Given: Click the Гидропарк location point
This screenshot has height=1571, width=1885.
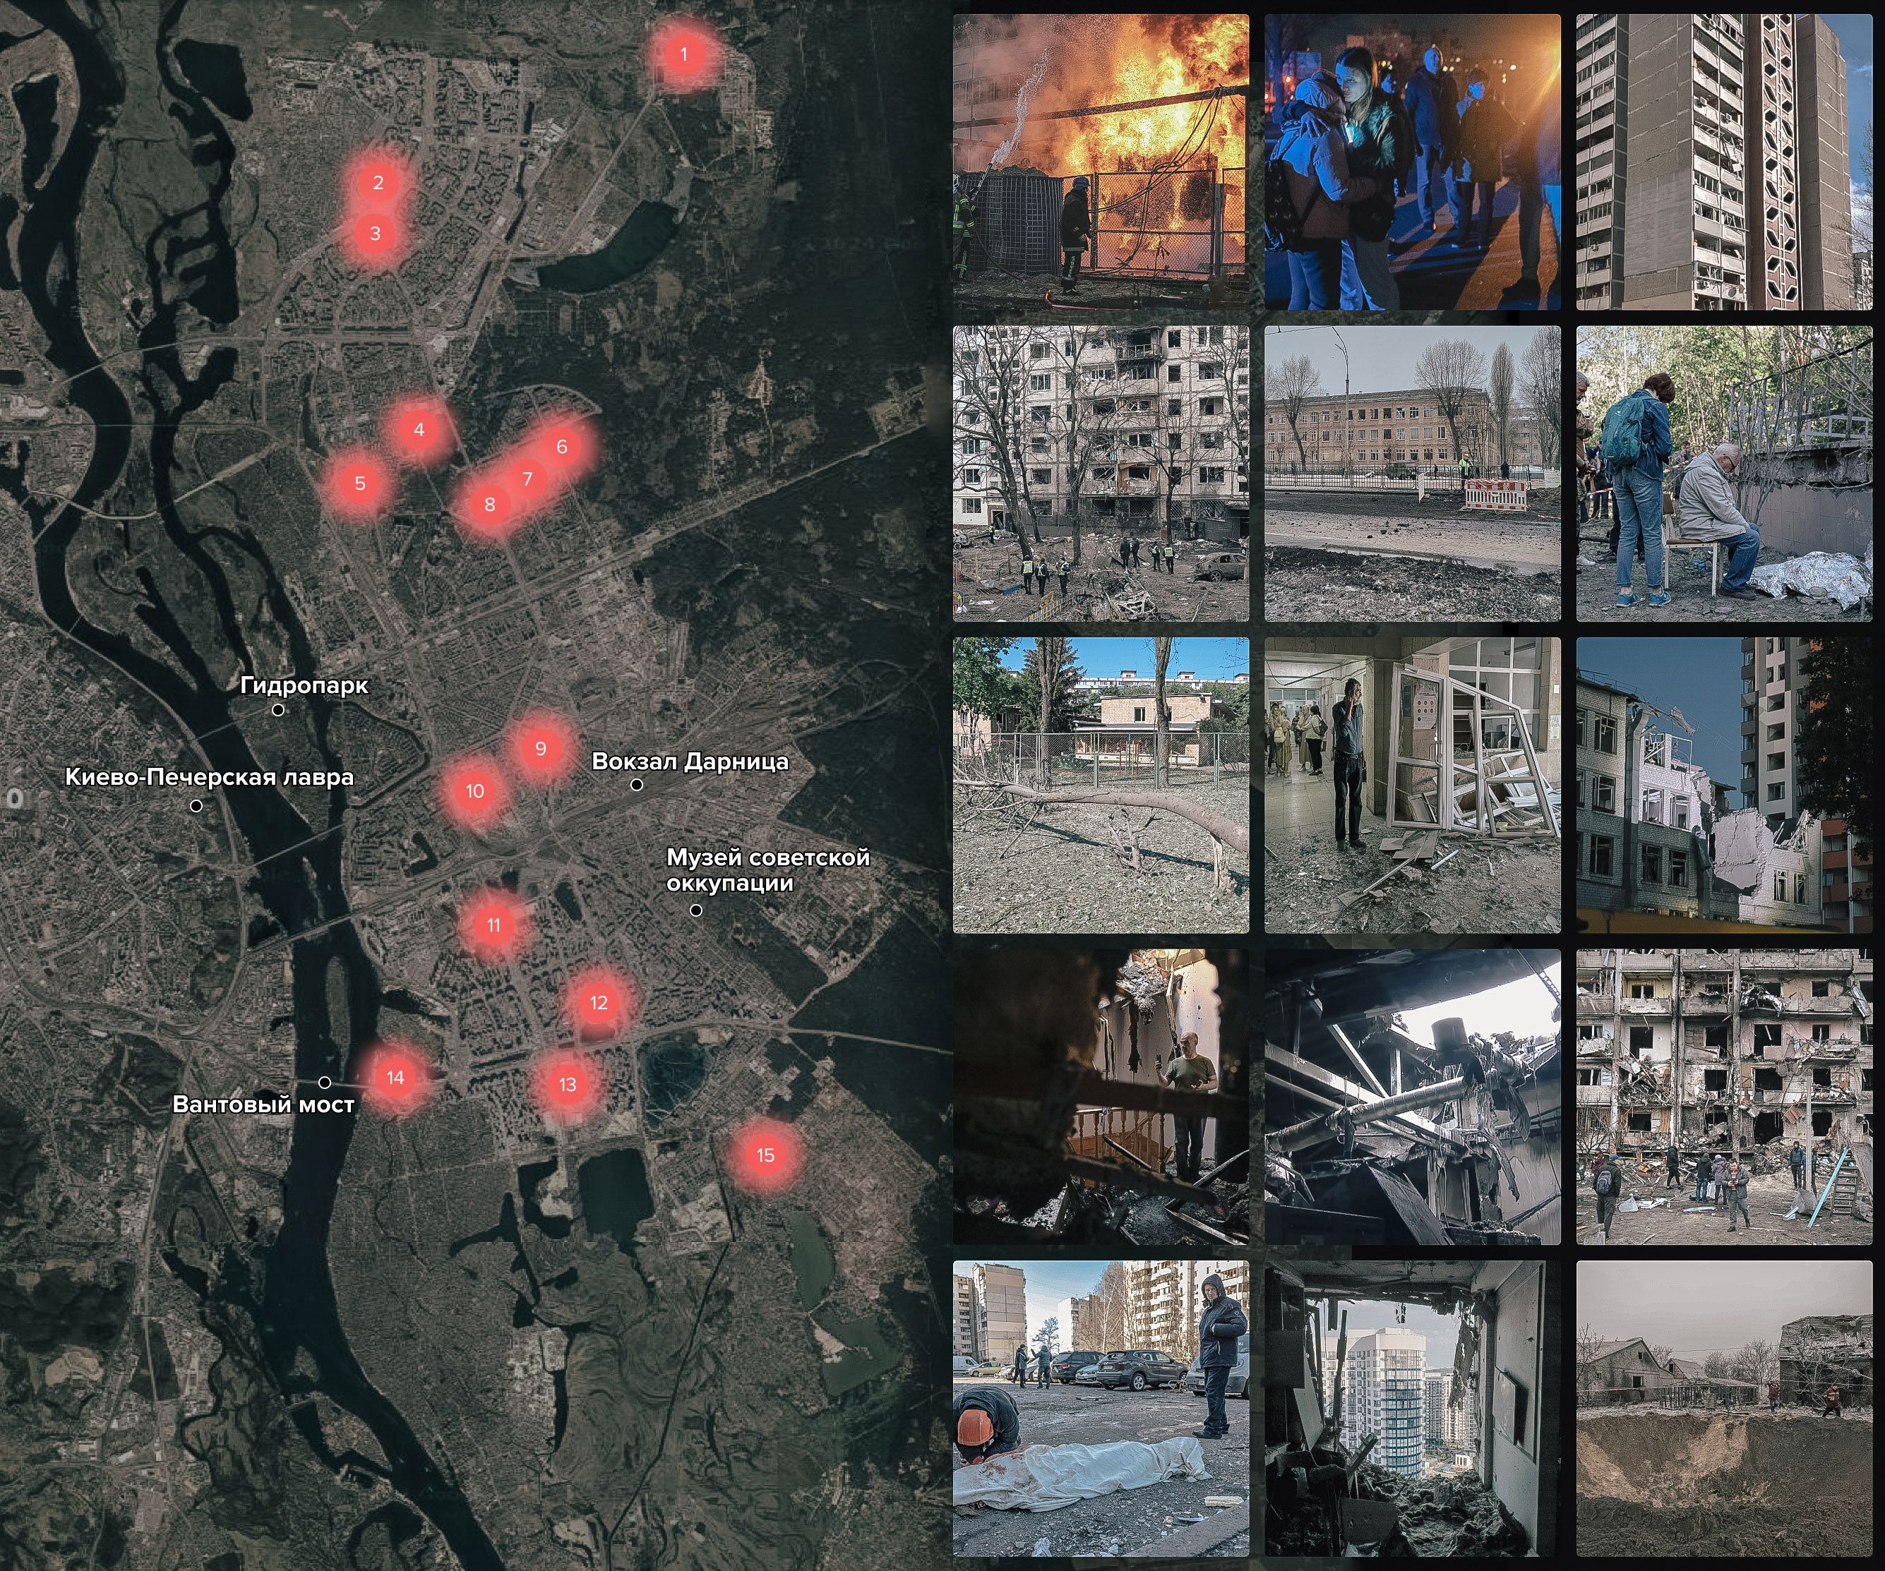Looking at the screenshot, I should (x=278, y=710).
